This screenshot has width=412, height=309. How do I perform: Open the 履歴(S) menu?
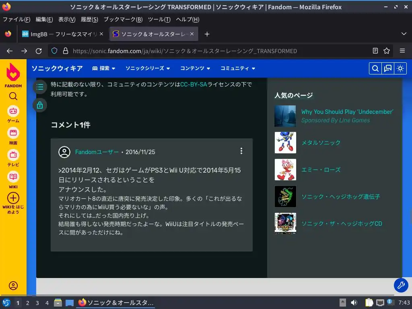89,19
